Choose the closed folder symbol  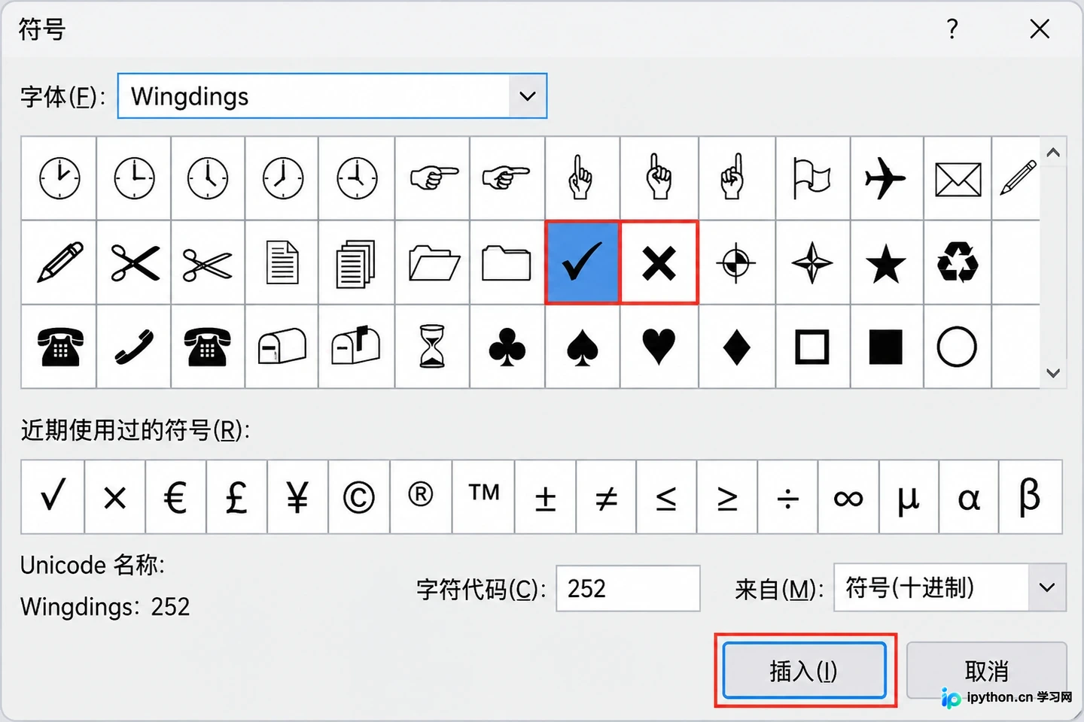(x=507, y=262)
